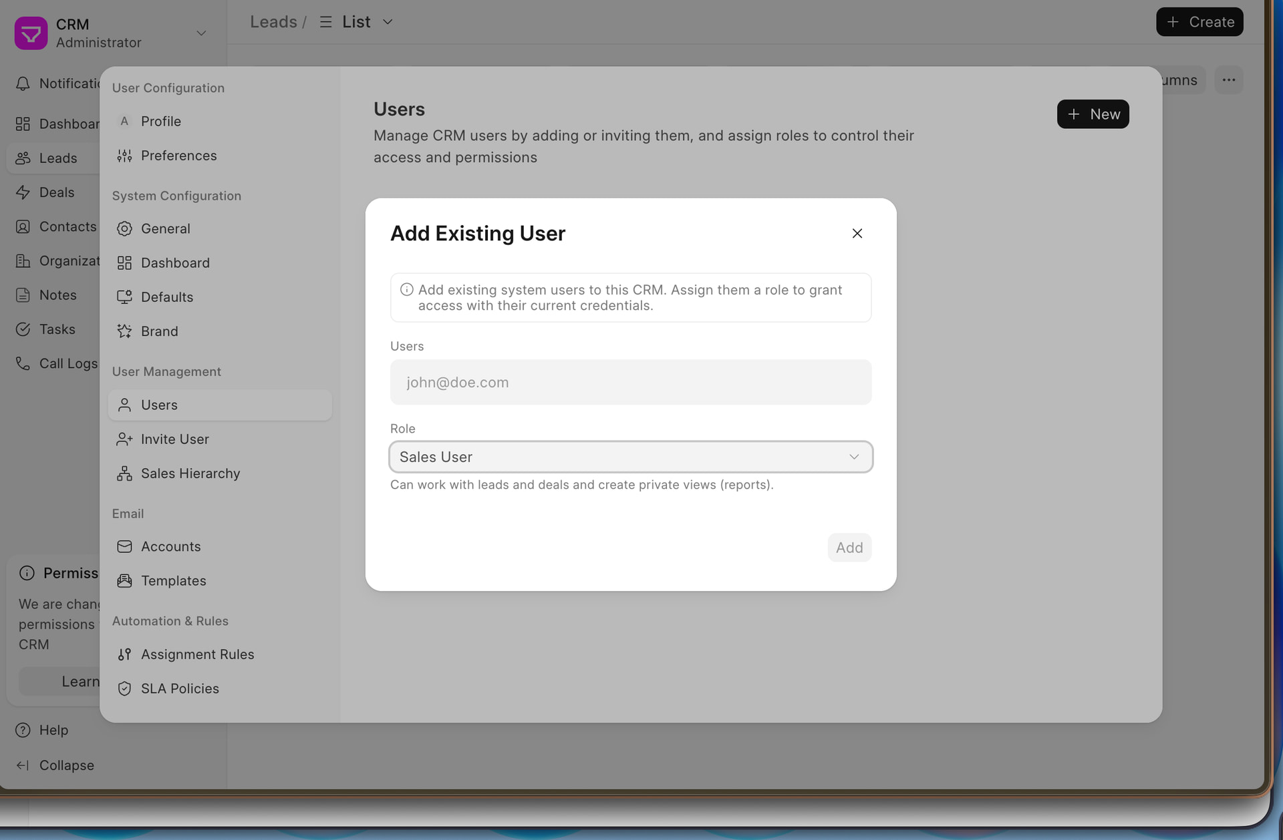This screenshot has width=1283, height=840.
Task: Go to Assignment Rules settings
Action: (x=220, y=654)
